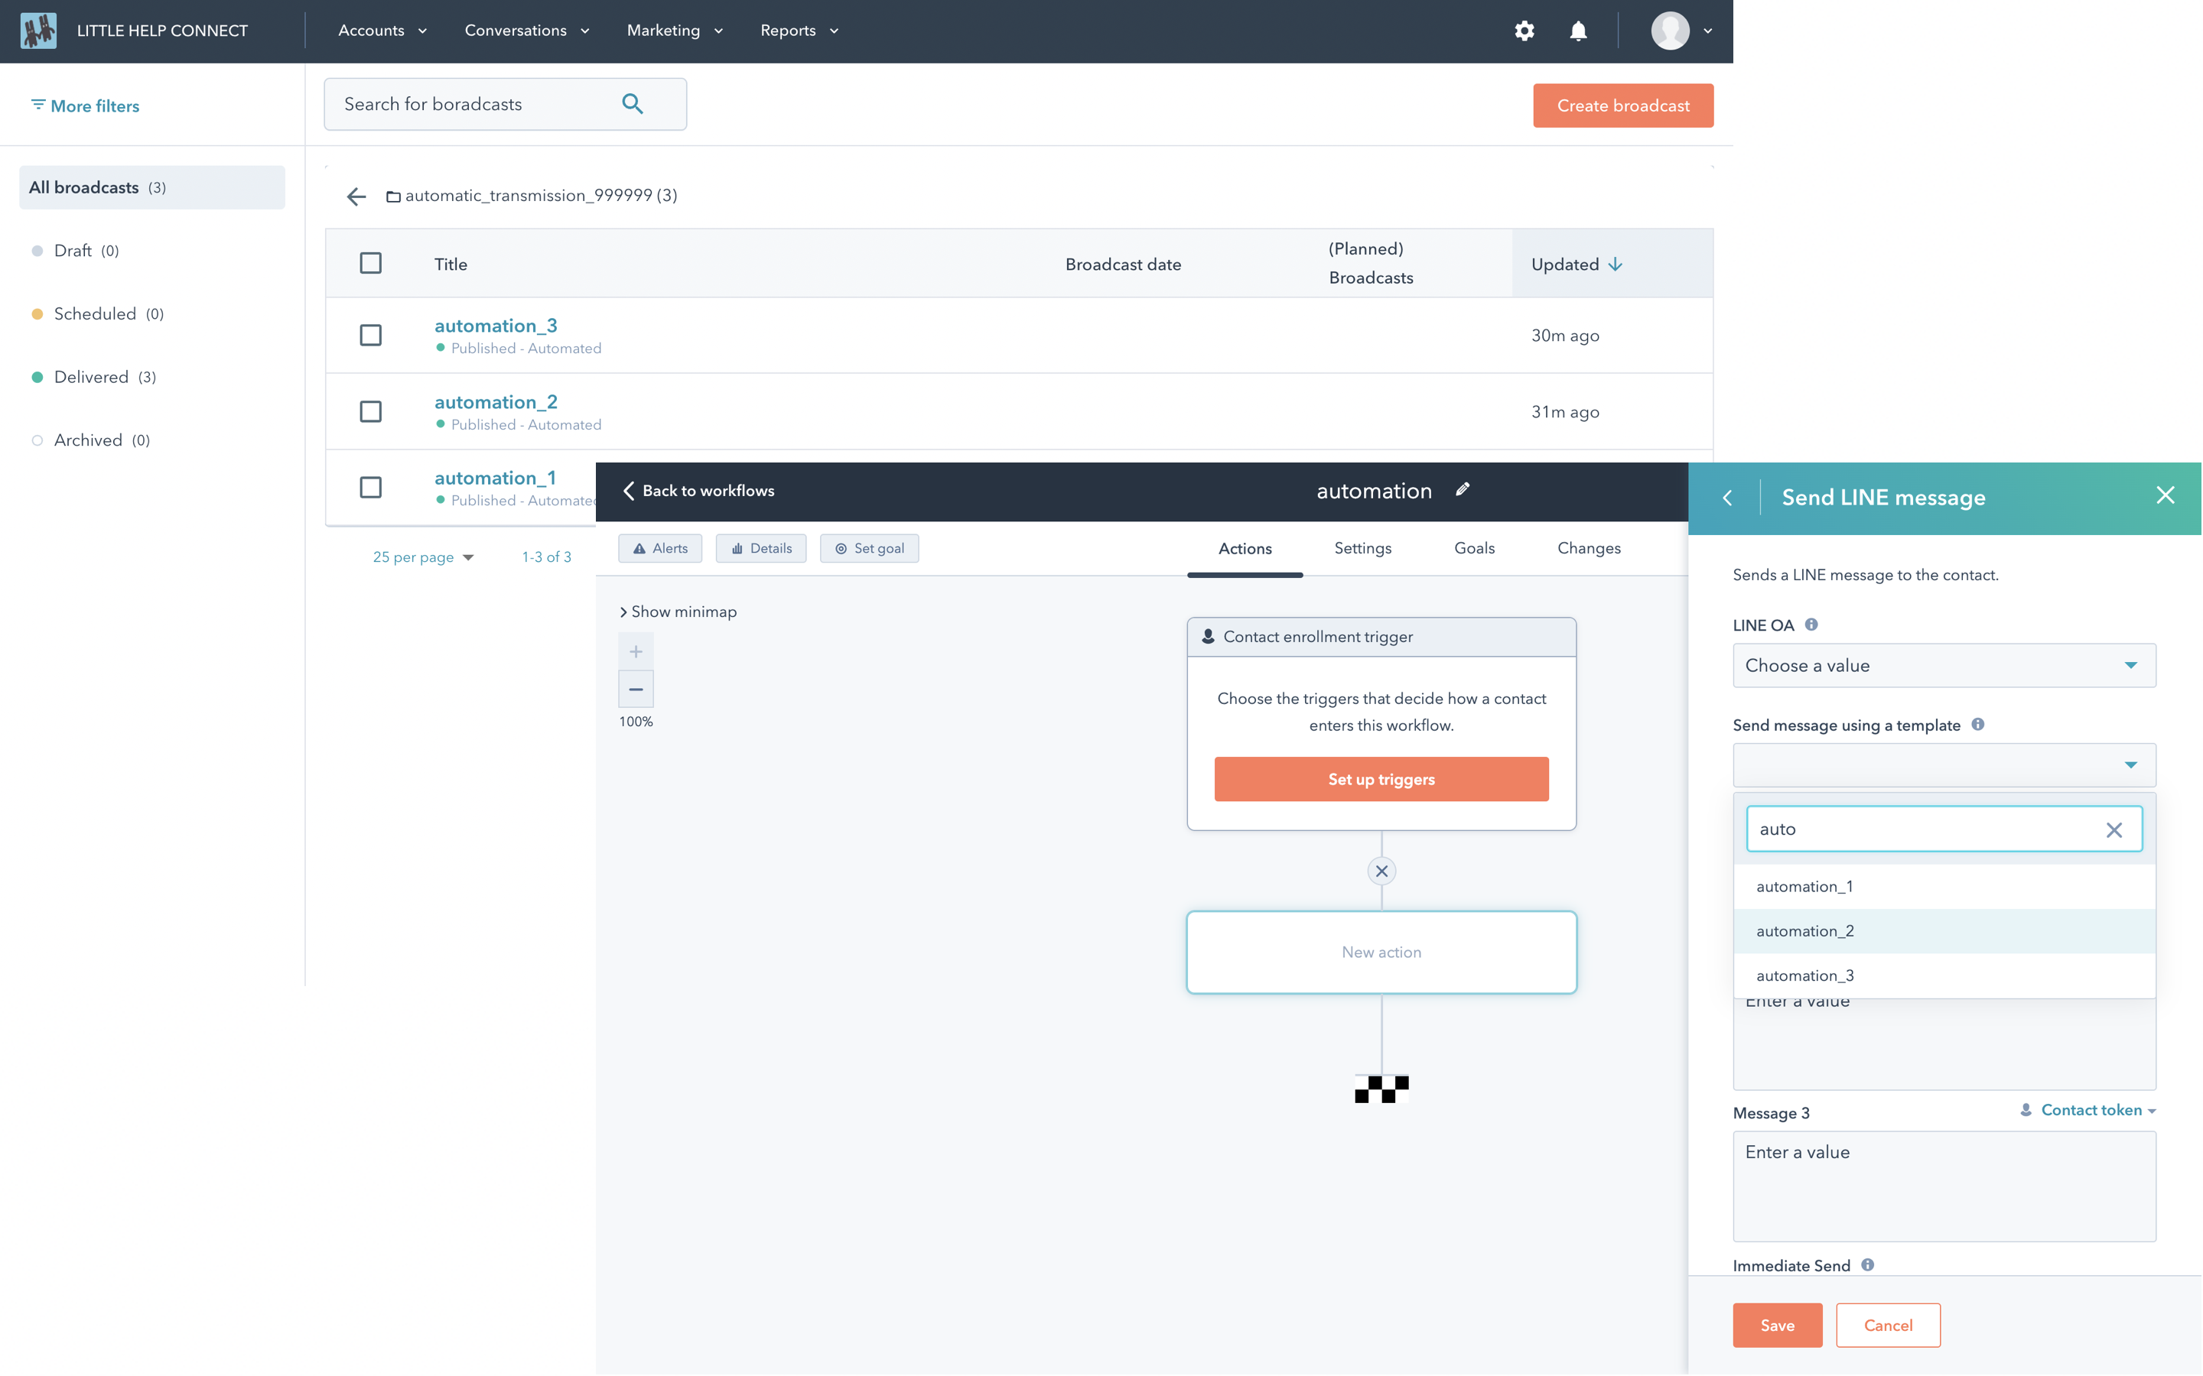Open the Contact token dropdown for Message 3
The height and width of the screenshot is (1376, 2203).
[x=2087, y=1110]
